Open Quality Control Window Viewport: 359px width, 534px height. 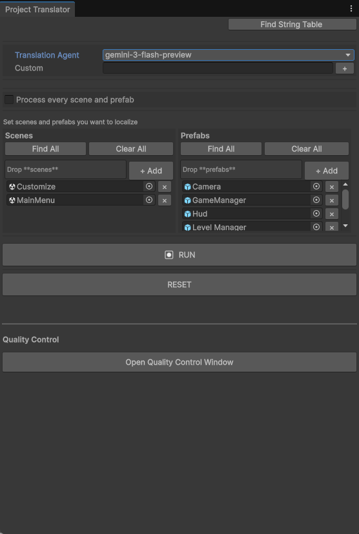click(179, 362)
